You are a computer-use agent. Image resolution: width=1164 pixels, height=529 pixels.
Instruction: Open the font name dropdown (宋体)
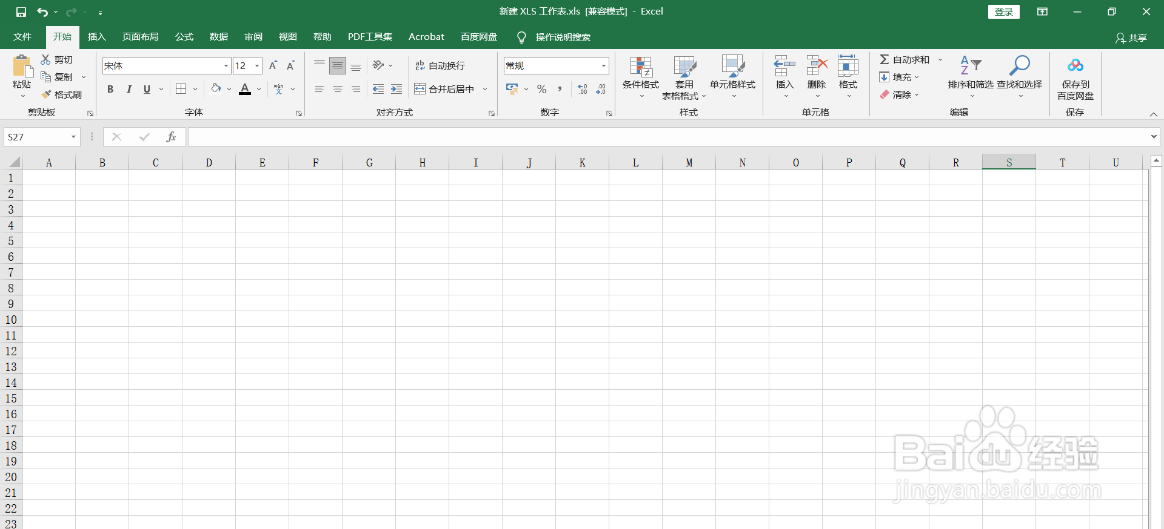[x=226, y=65]
